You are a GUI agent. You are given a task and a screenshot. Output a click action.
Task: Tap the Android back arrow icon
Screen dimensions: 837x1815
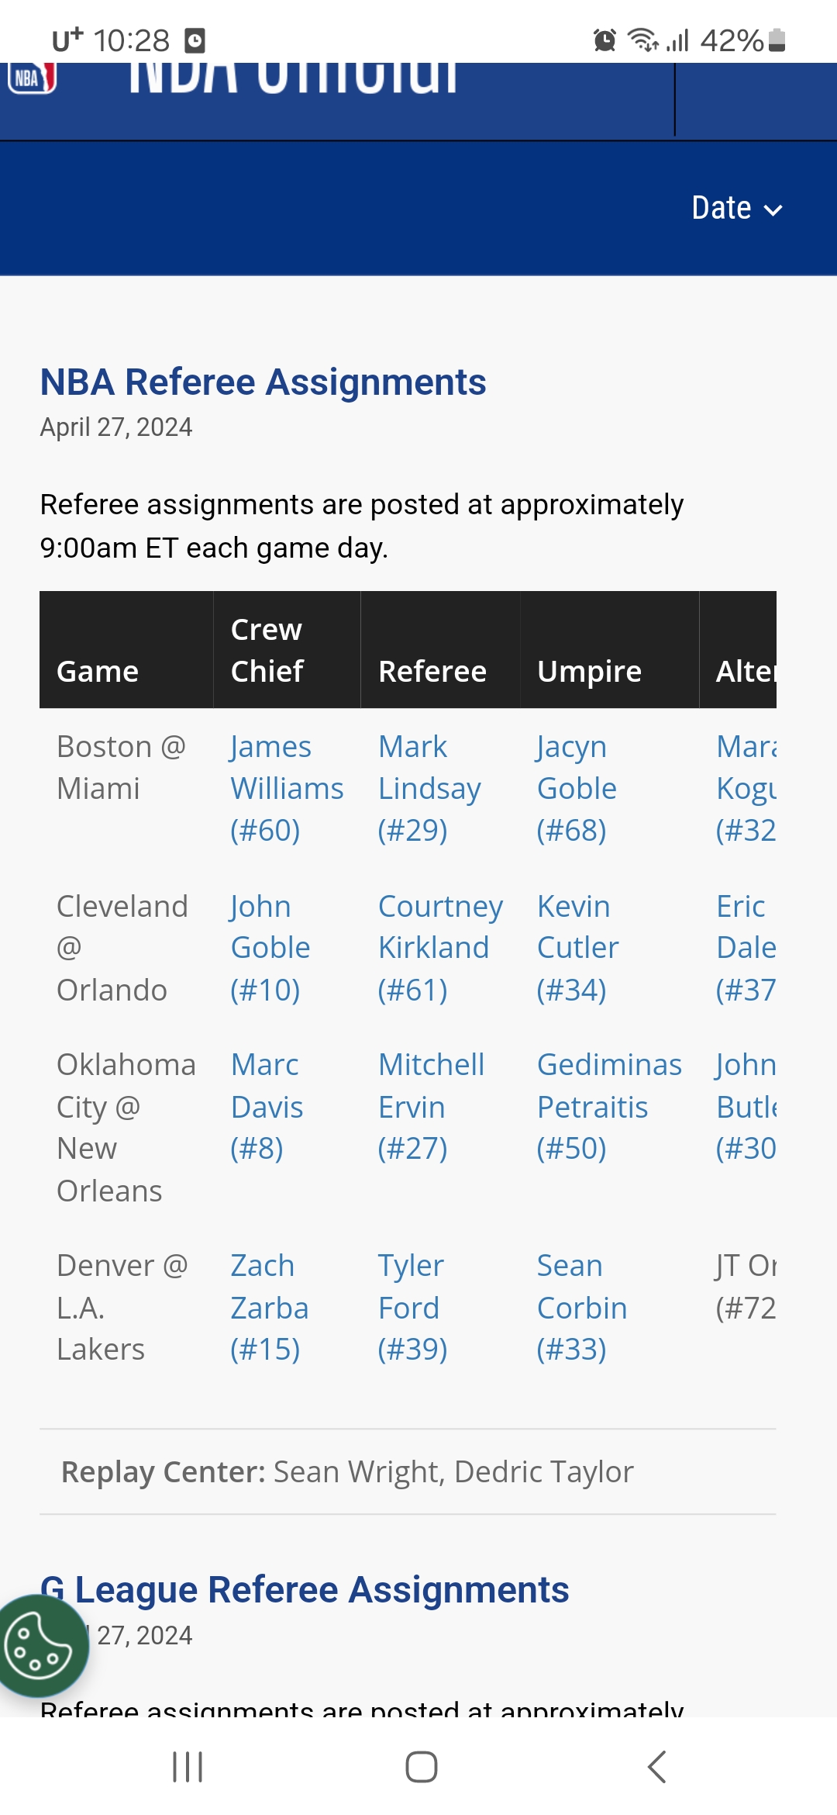click(x=656, y=1767)
